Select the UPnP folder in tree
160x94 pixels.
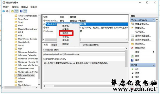pos(19,32)
